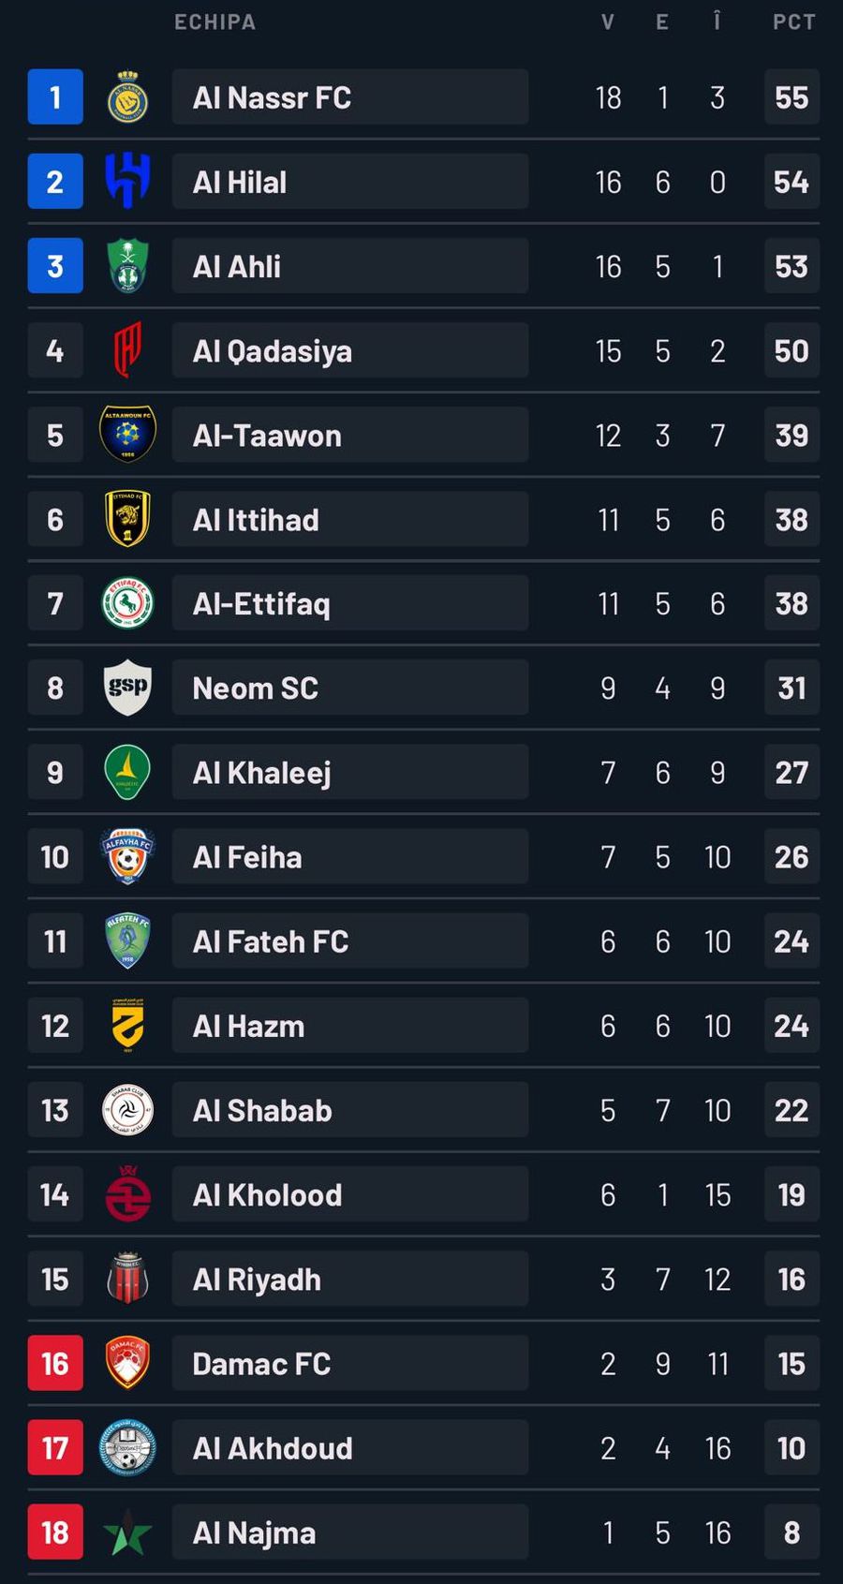Viewport: 843px width, 1584px height.
Task: Click the Al Ahli green badge
Action: pyautogui.click(x=128, y=265)
